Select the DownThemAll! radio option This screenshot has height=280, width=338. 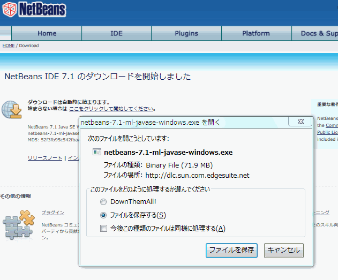[103, 202]
